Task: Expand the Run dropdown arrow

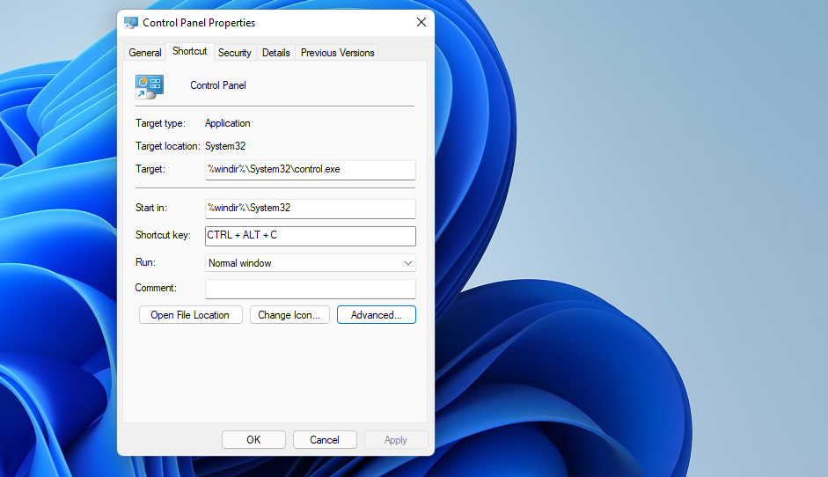Action: [407, 263]
